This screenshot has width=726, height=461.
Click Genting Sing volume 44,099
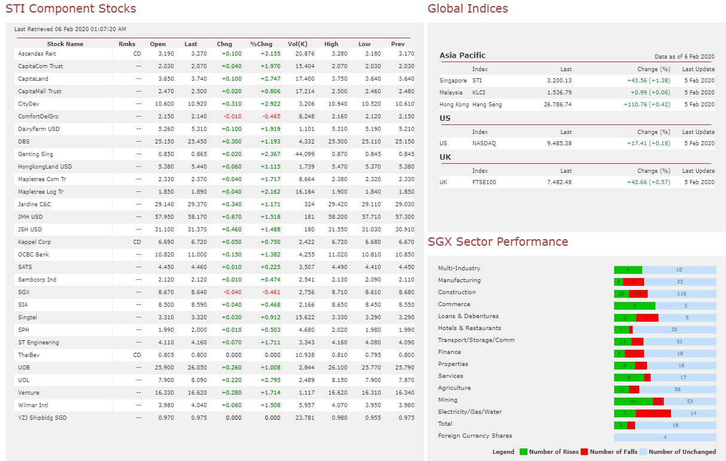coord(305,154)
